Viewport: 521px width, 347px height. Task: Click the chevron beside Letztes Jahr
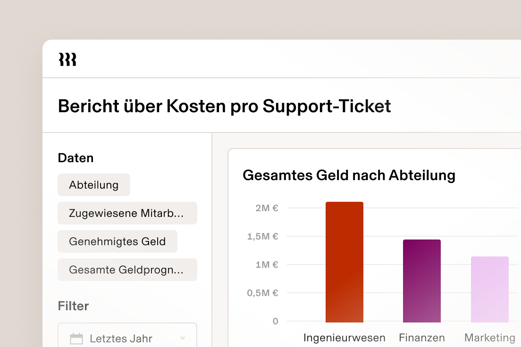(182, 339)
